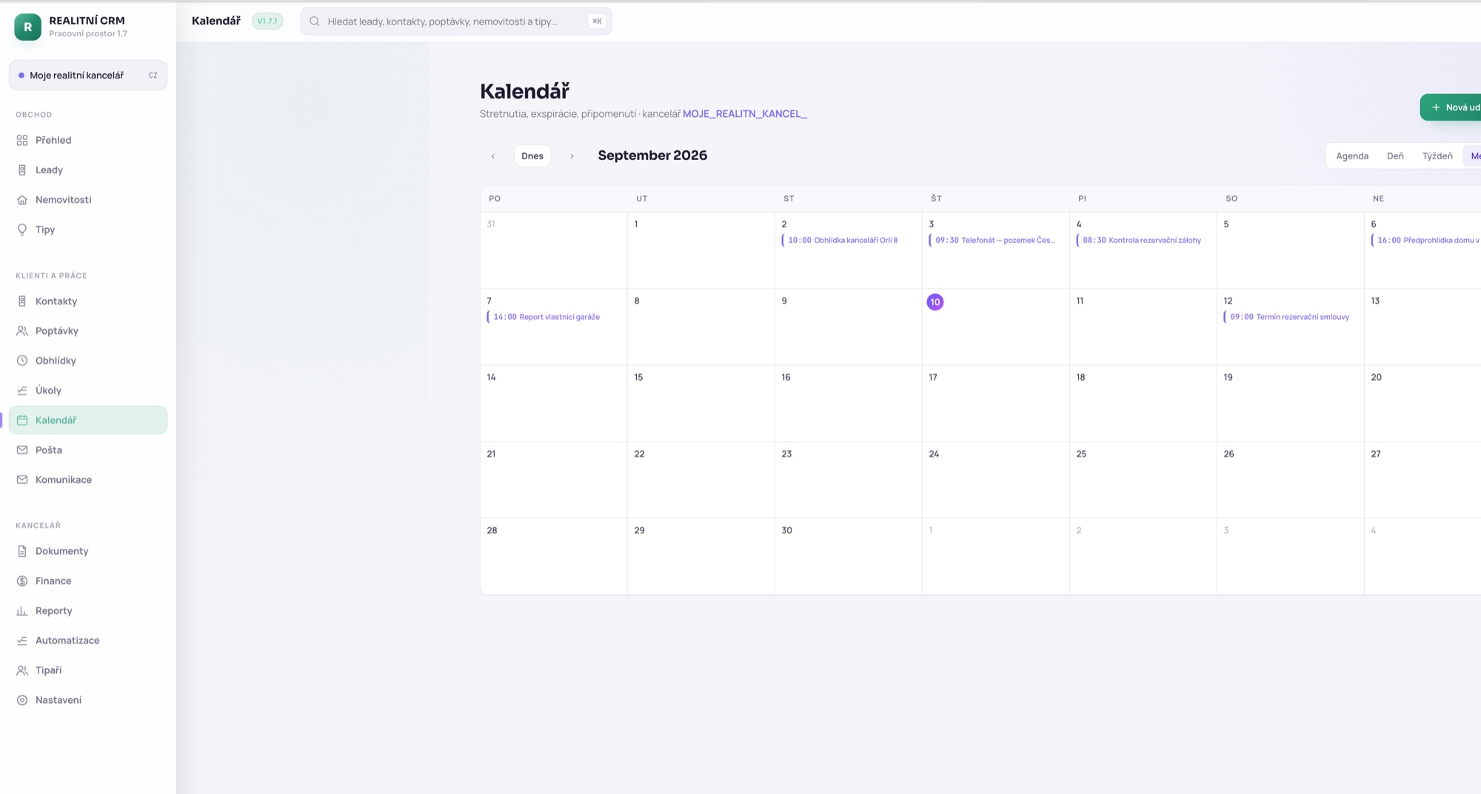
Task: Open the Kalendář sidebar menu item
Action: (x=88, y=420)
